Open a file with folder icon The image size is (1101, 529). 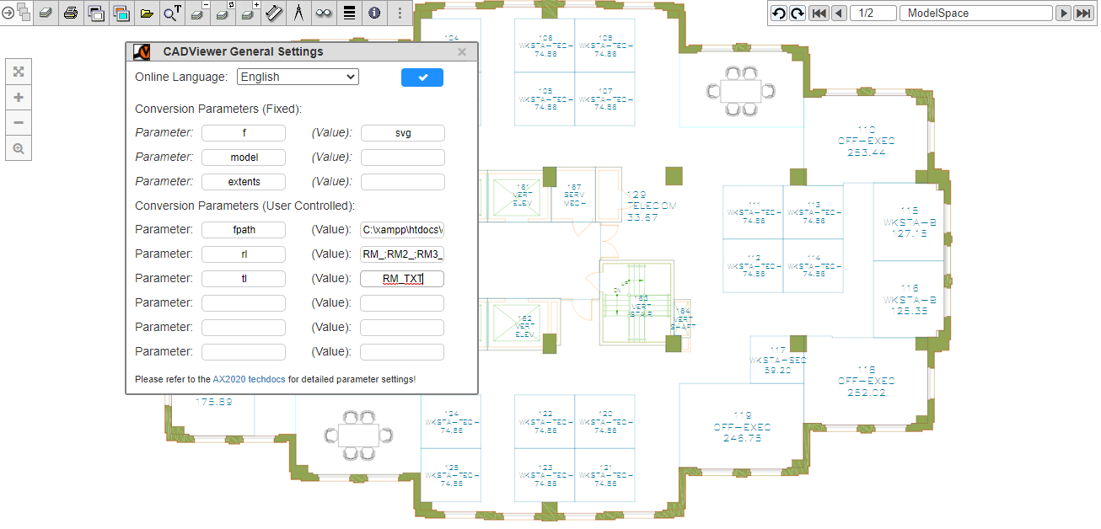tap(148, 13)
